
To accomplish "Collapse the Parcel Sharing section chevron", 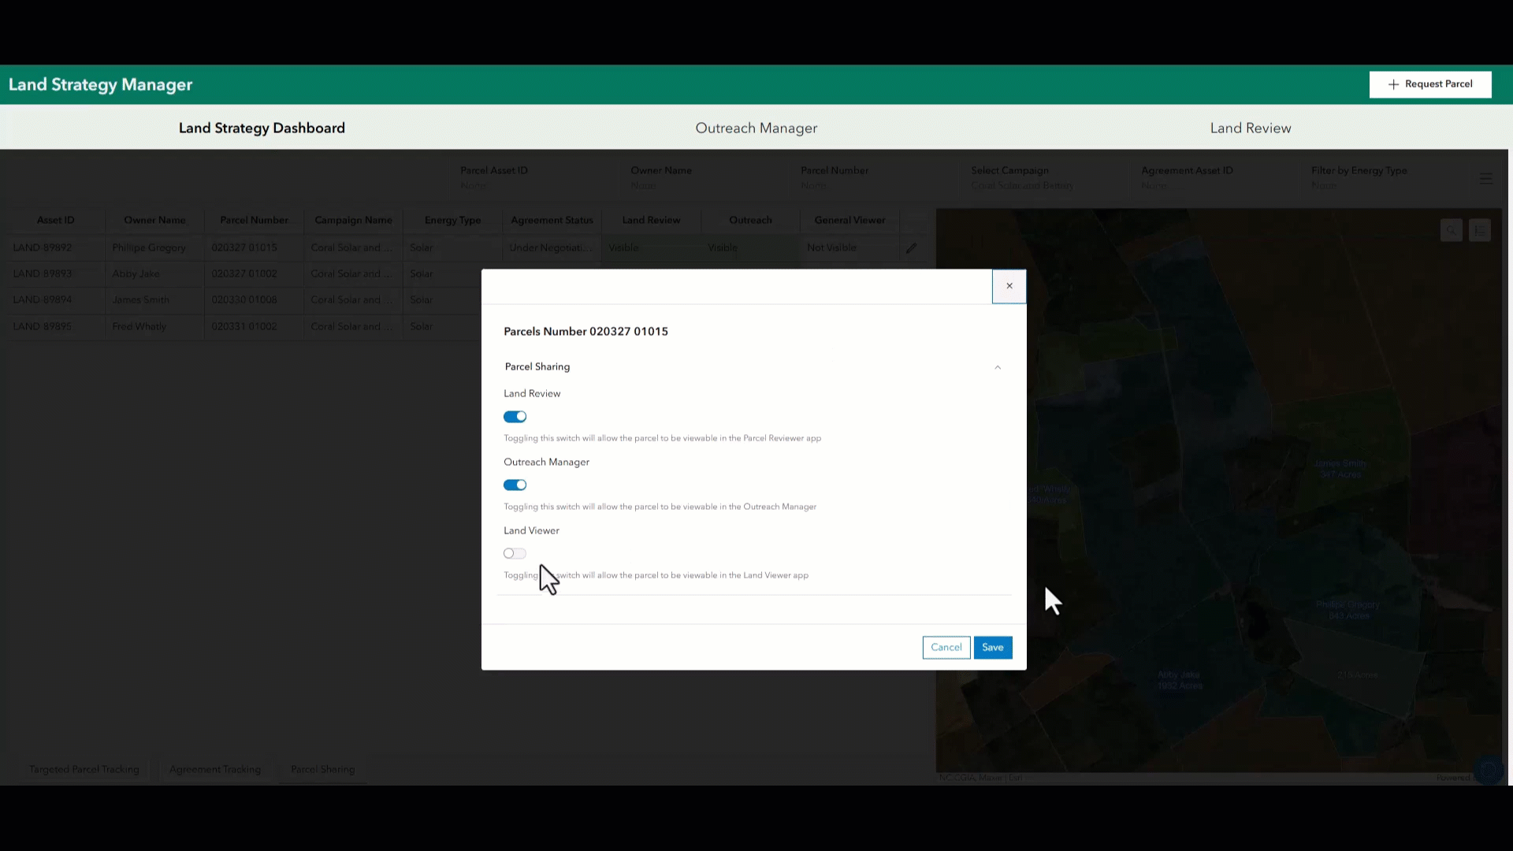I will [x=998, y=367].
